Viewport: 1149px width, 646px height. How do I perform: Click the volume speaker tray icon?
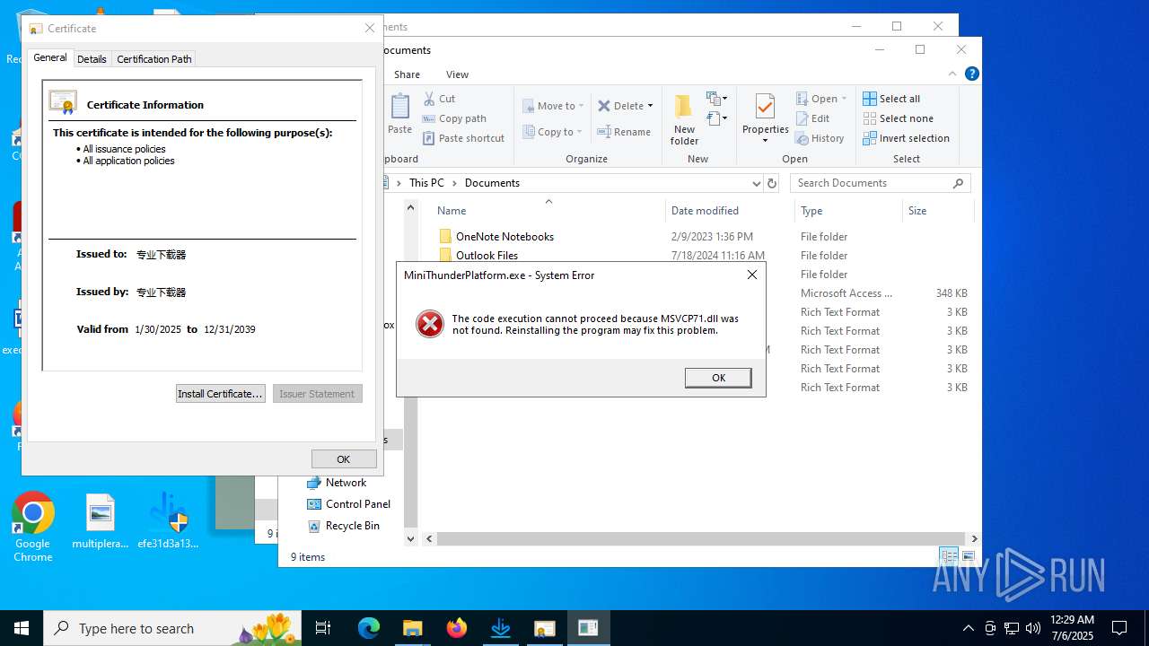(1033, 628)
